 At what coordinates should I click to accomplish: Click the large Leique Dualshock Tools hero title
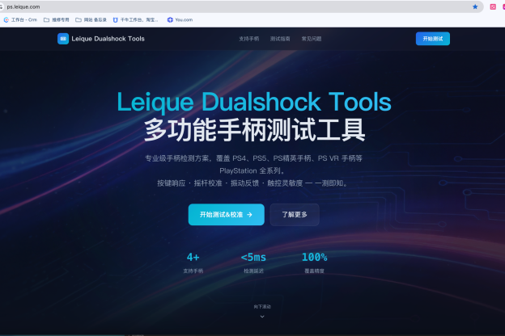(254, 102)
